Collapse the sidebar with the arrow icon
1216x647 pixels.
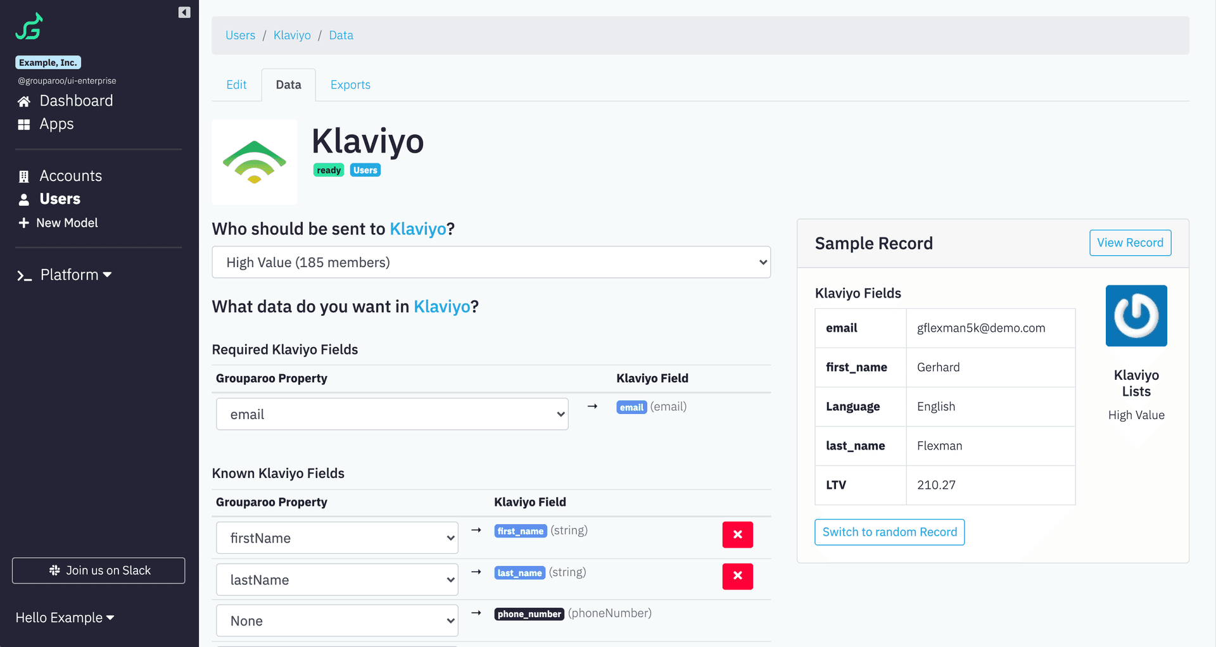tap(184, 13)
